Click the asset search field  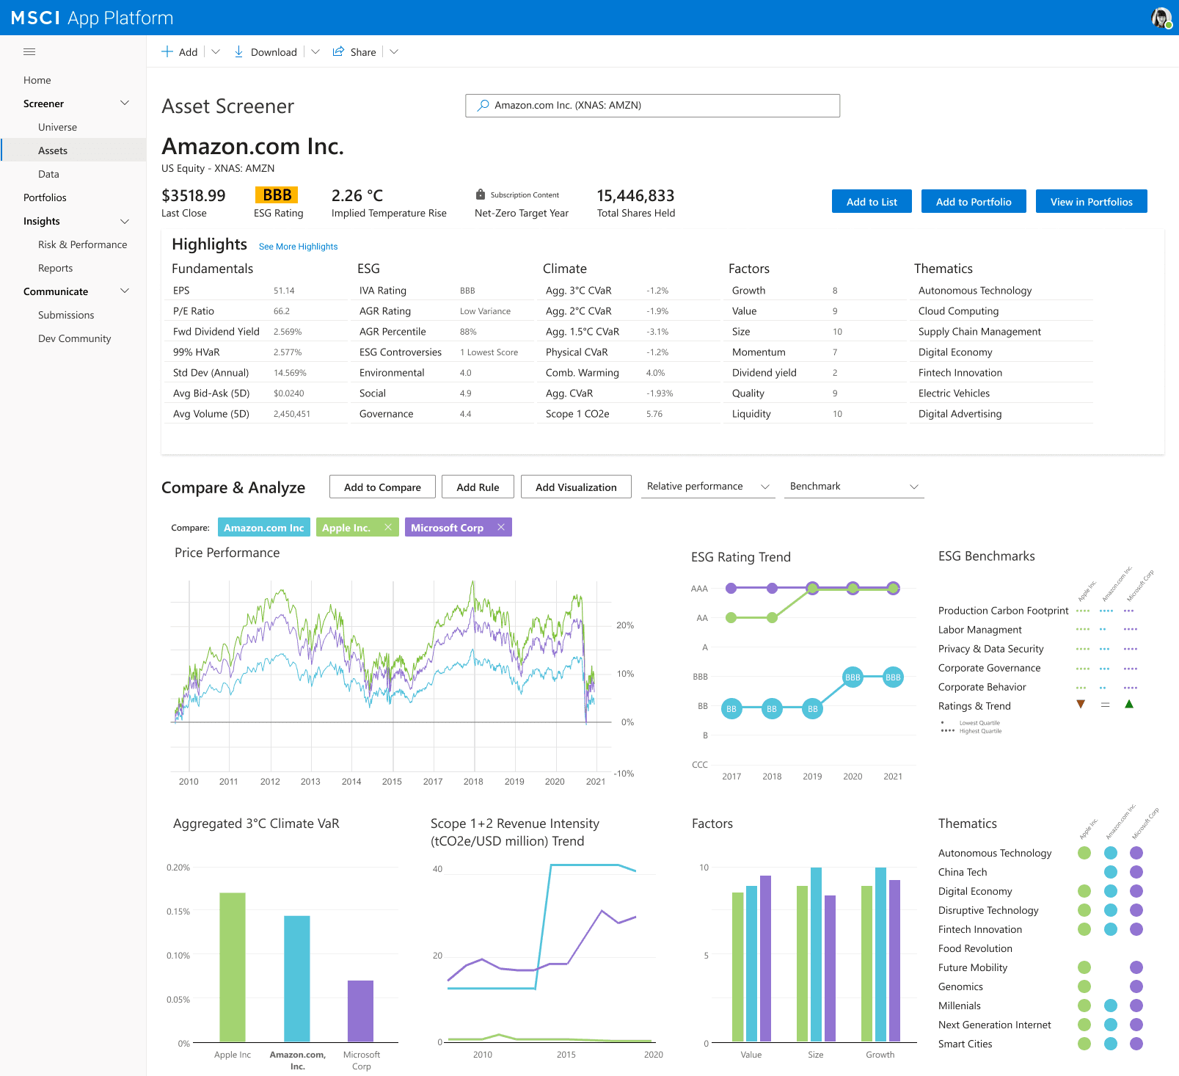[652, 105]
